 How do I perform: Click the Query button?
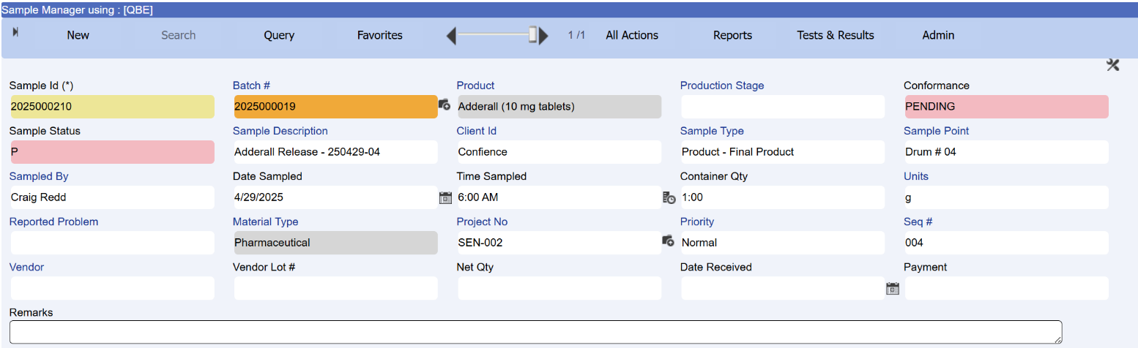(279, 35)
